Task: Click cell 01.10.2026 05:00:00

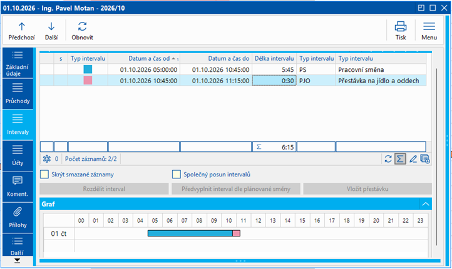Action: (x=144, y=69)
